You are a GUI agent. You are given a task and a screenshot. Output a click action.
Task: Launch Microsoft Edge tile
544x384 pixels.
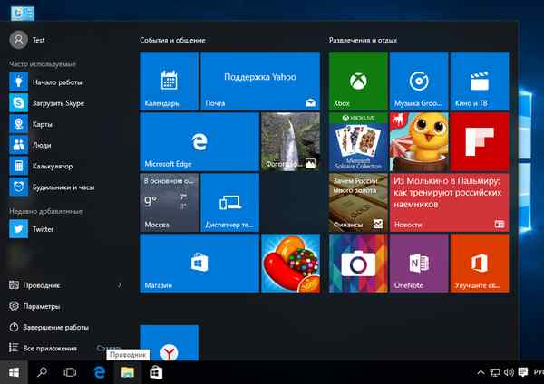(x=199, y=142)
